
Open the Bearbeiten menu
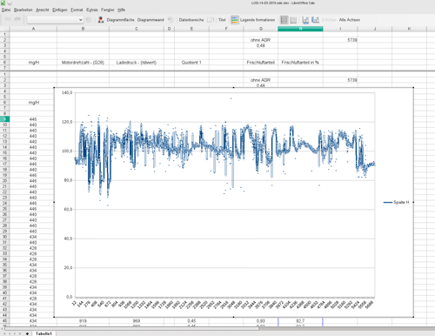pos(23,10)
